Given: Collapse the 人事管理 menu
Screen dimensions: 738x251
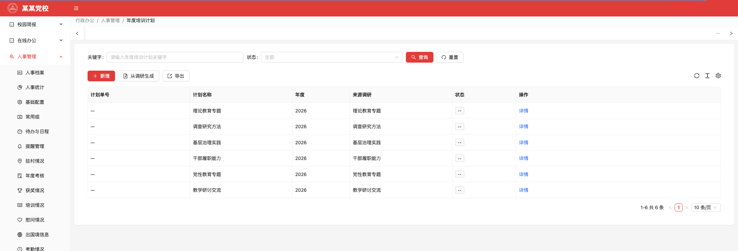Looking at the screenshot, I should pyautogui.click(x=35, y=57).
